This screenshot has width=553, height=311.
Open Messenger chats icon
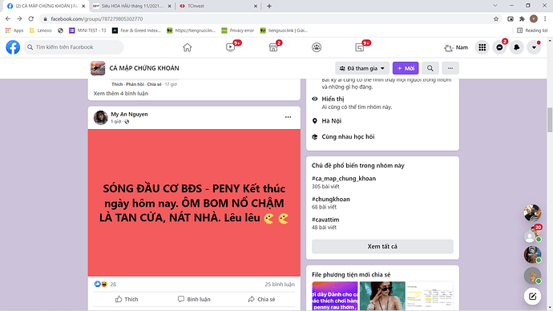pos(499,47)
